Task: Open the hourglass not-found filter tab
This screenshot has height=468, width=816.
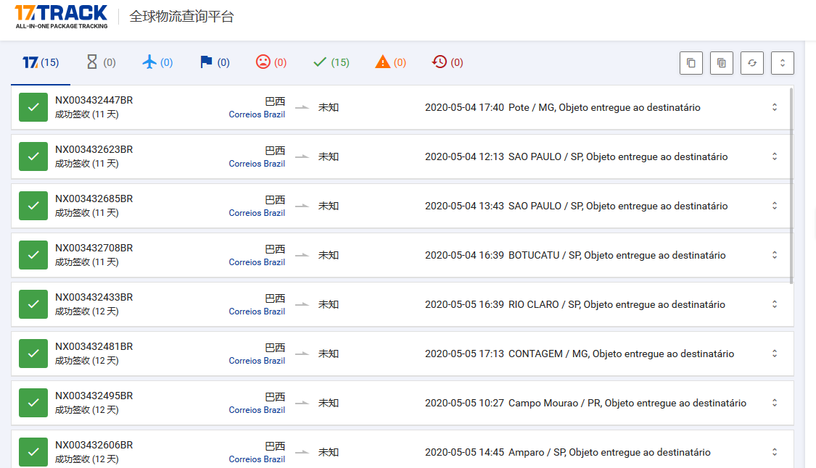Action: pyautogui.click(x=101, y=62)
